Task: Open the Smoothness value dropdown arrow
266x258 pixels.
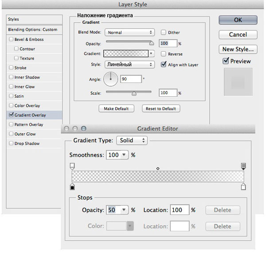Action: [124, 155]
